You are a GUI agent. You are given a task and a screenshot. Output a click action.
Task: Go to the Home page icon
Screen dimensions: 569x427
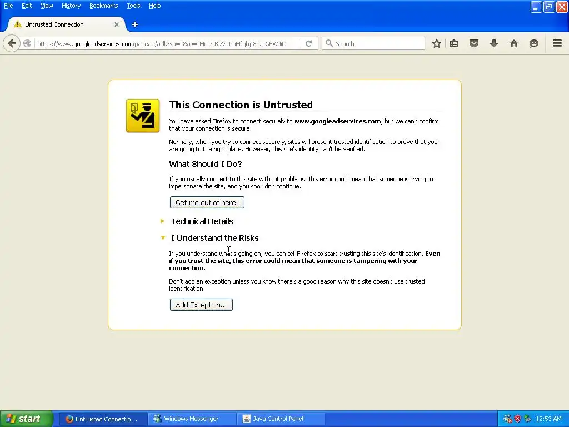pyautogui.click(x=514, y=43)
